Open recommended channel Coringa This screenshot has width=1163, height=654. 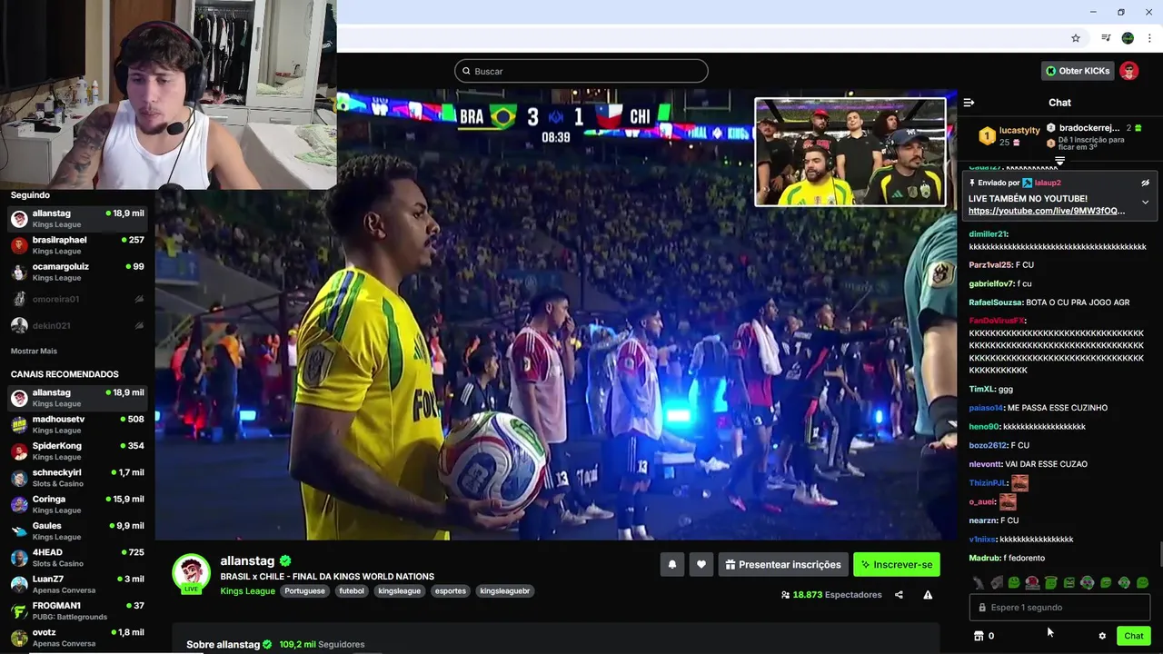click(x=77, y=504)
